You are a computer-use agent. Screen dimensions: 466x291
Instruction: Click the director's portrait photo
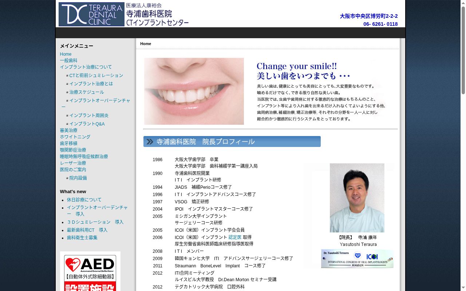pyautogui.click(x=357, y=198)
